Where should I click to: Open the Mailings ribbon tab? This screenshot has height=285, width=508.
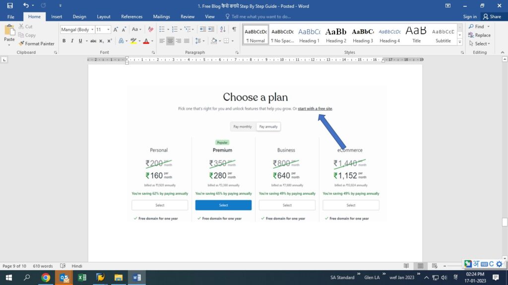click(161, 16)
